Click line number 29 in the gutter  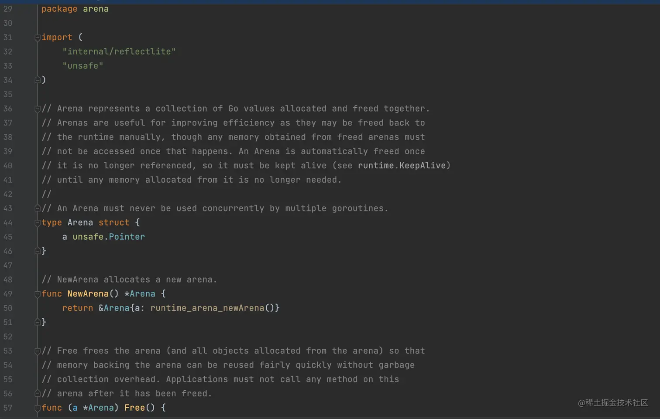(x=8, y=9)
